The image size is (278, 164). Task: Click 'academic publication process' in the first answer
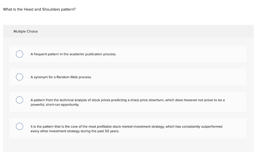(x=93, y=54)
